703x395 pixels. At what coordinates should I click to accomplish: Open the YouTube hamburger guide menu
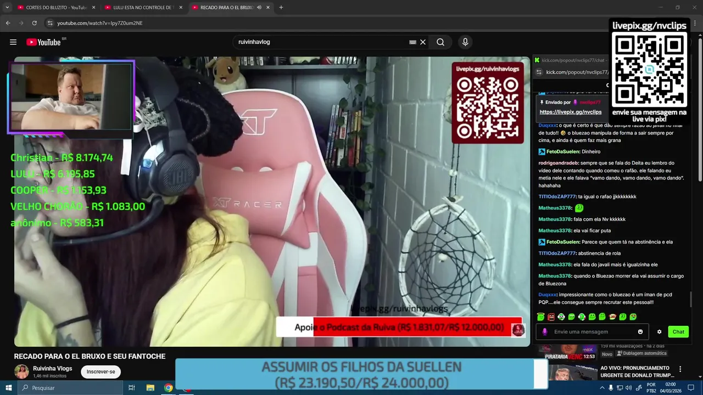(13, 42)
